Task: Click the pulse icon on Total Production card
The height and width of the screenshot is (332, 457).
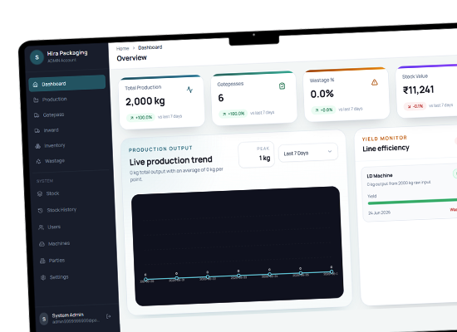Action: (189, 90)
